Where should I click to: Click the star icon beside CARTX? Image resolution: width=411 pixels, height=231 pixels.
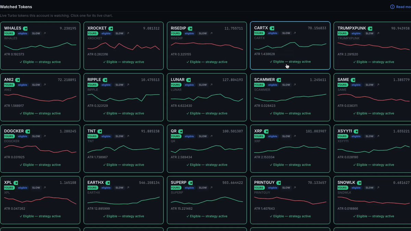click(272, 28)
